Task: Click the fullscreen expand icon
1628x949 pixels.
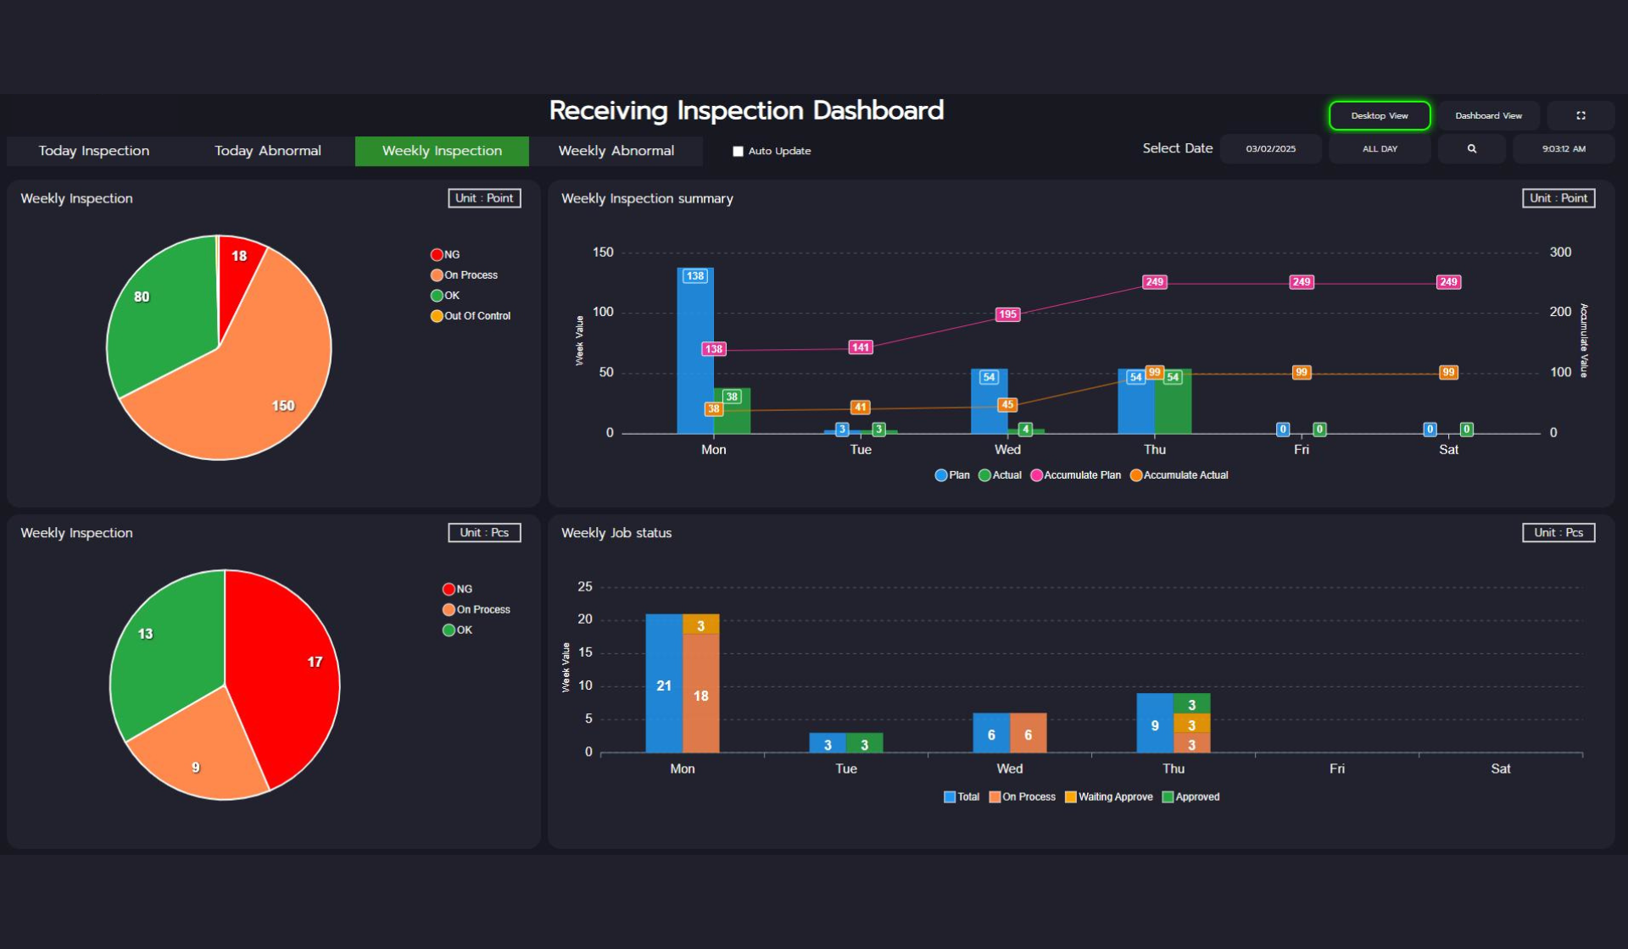Action: pos(1581,115)
